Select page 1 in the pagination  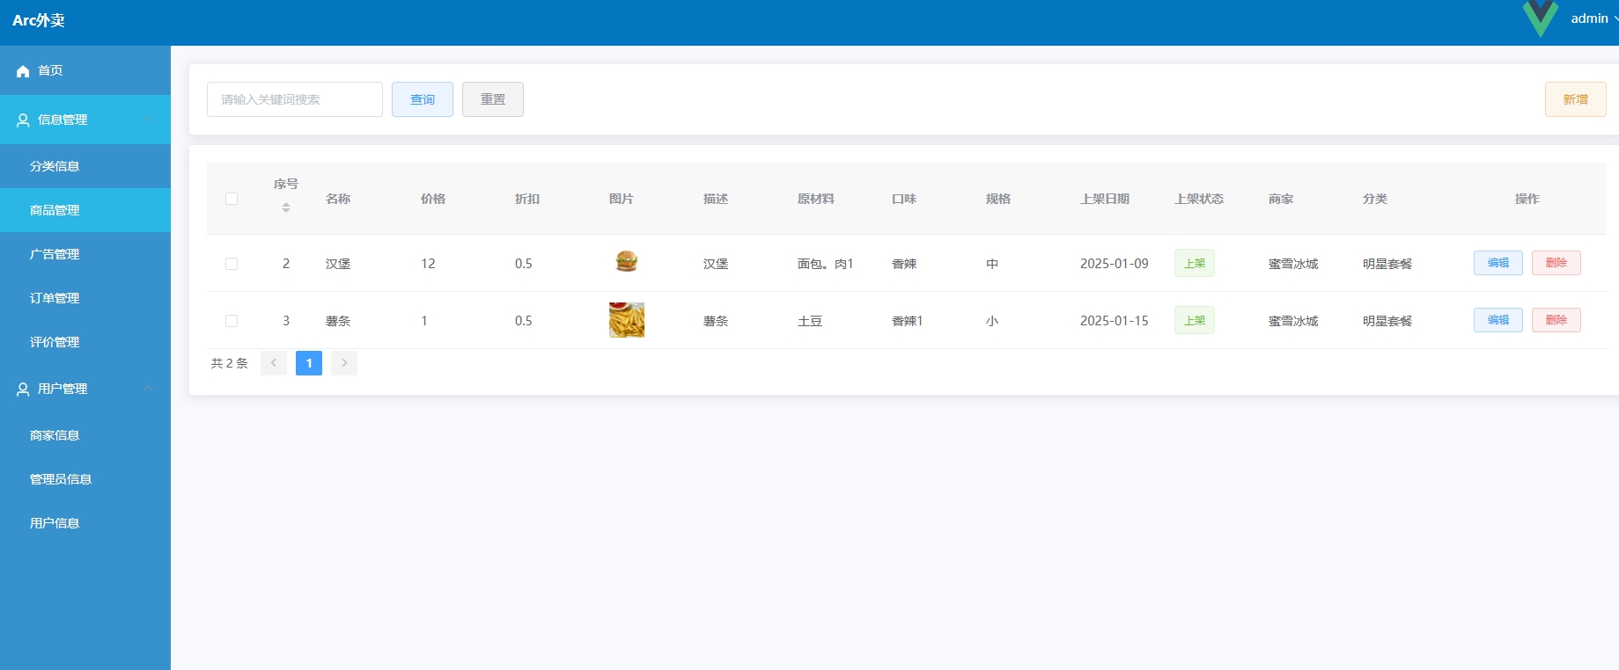309,363
